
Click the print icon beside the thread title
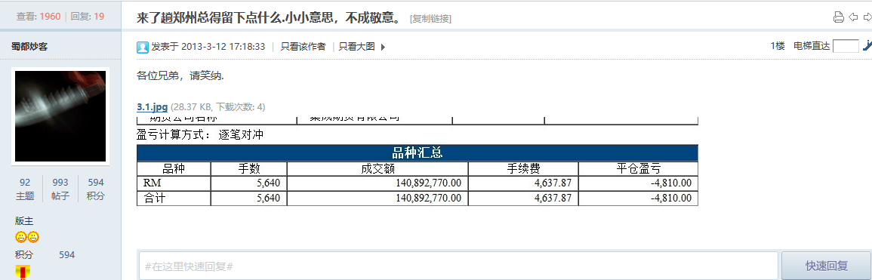coord(838,17)
